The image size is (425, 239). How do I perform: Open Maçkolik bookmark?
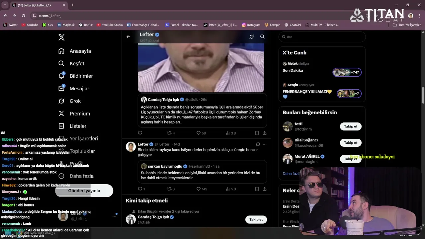tap(66, 25)
